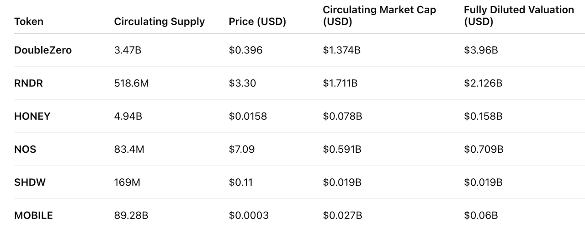Click NOS's $0.709B fully diluted valuation

click(x=483, y=149)
